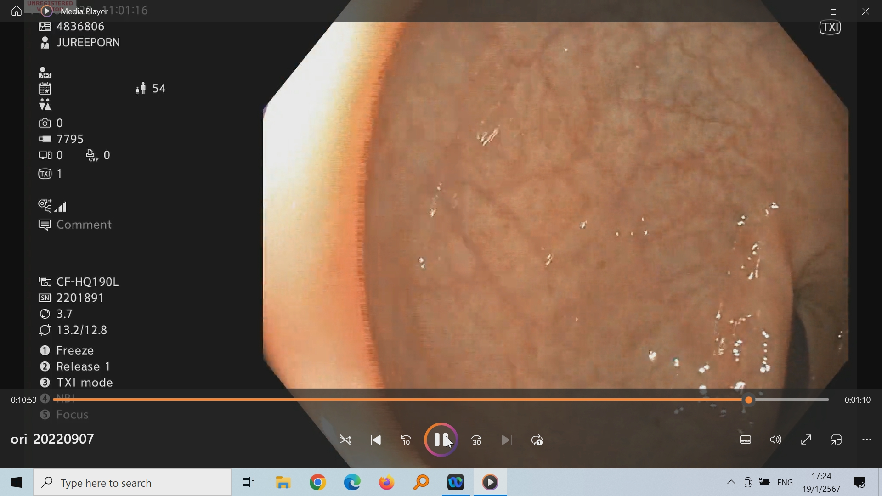Click remaining time 0:01:10
The height and width of the screenshot is (496, 882).
pyautogui.click(x=858, y=400)
